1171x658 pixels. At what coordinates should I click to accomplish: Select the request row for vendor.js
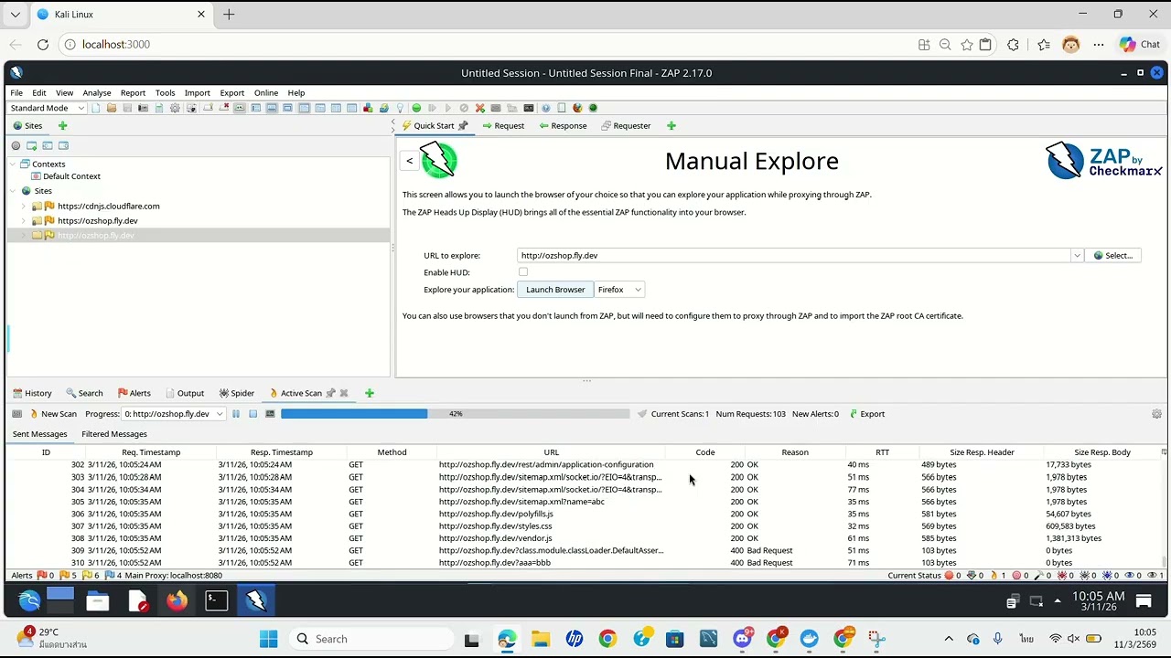585,538
